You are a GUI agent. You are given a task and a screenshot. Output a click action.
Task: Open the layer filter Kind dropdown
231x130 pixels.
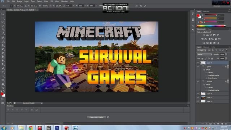pos(201,51)
